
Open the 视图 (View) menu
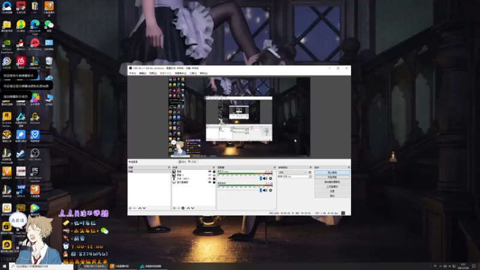click(x=153, y=73)
